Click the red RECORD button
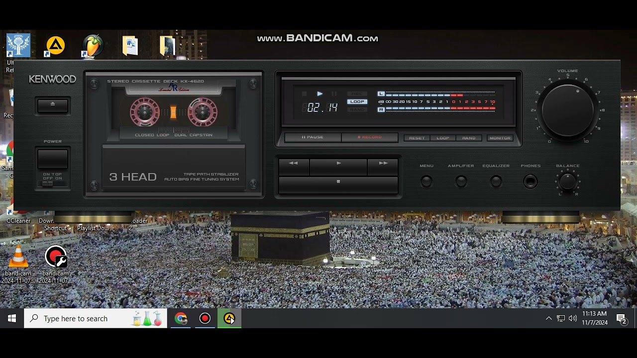 (x=369, y=137)
